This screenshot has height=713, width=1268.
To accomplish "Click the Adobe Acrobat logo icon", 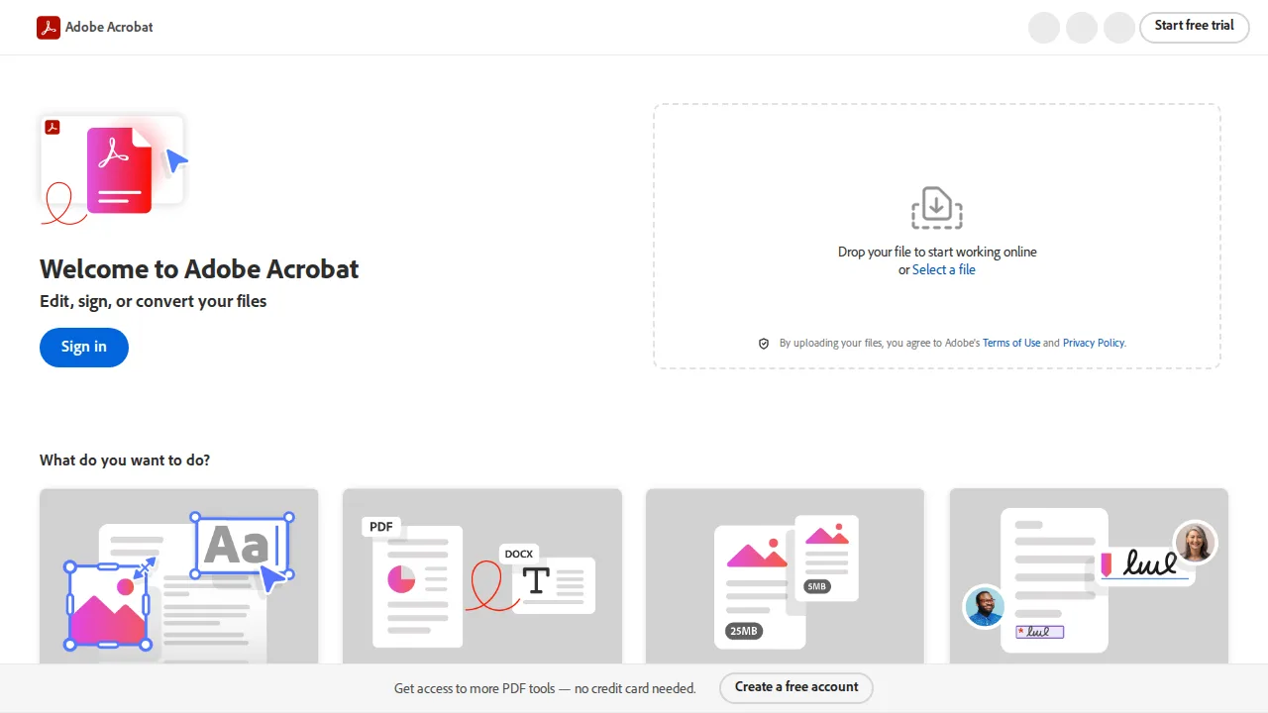I will [x=49, y=28].
